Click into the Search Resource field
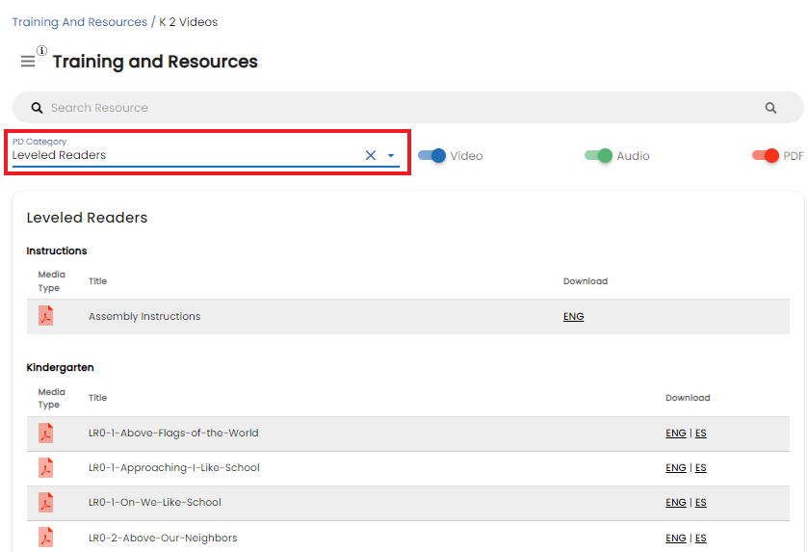Screen dimensions: 808x552 click(x=402, y=108)
